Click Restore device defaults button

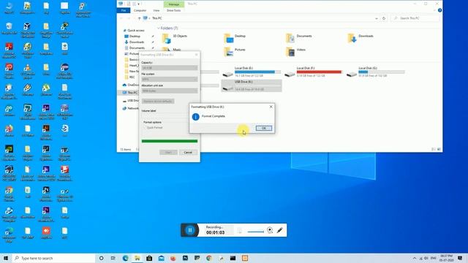(158, 102)
